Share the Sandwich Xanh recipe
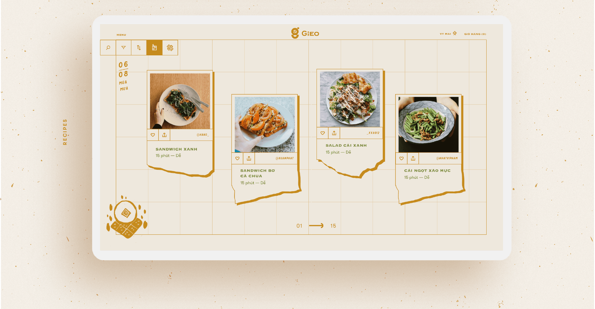The height and width of the screenshot is (309, 595). click(x=164, y=135)
